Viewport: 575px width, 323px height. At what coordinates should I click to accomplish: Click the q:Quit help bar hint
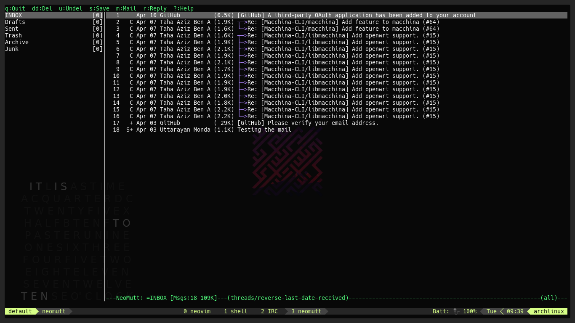(x=15, y=8)
